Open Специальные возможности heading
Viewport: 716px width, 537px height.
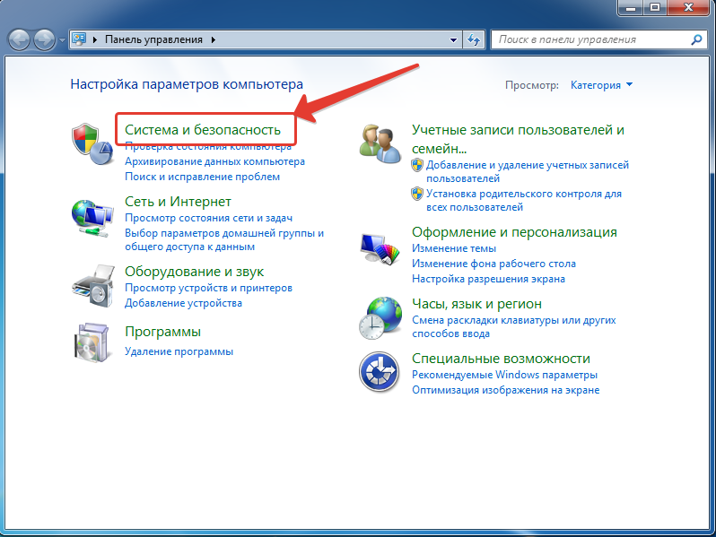point(501,359)
